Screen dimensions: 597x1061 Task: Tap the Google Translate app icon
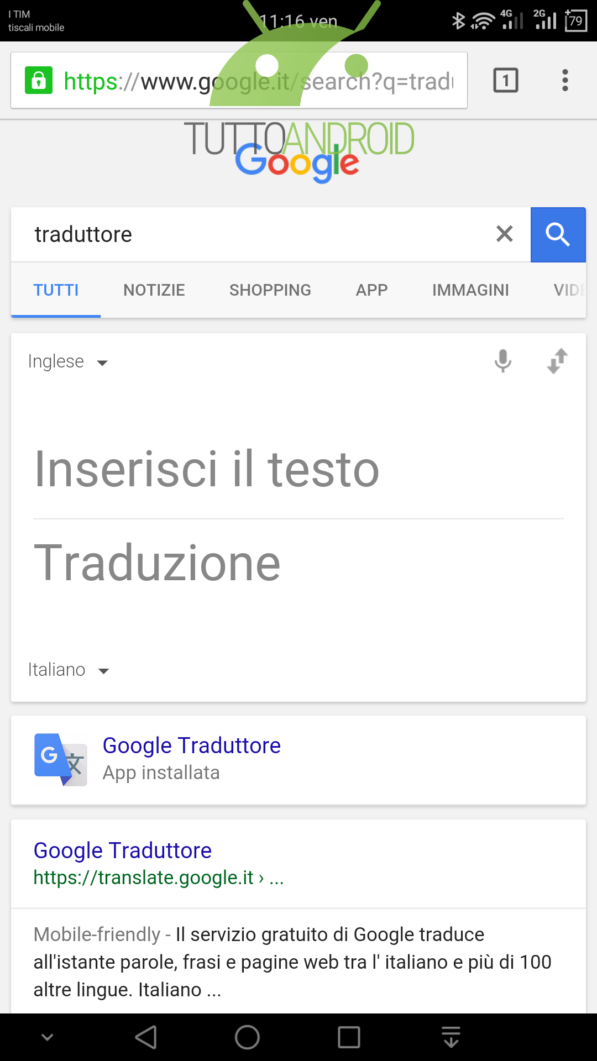61,760
